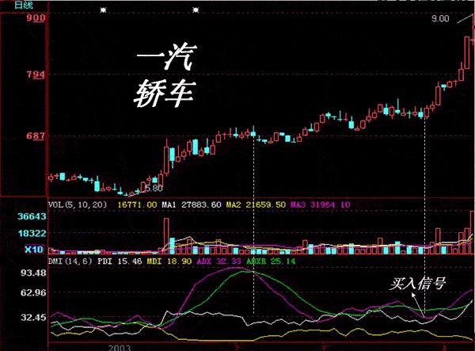Click the tallest red volume bar
Image resolution: width=475 pixels, height=351 pixels.
(x=473, y=232)
